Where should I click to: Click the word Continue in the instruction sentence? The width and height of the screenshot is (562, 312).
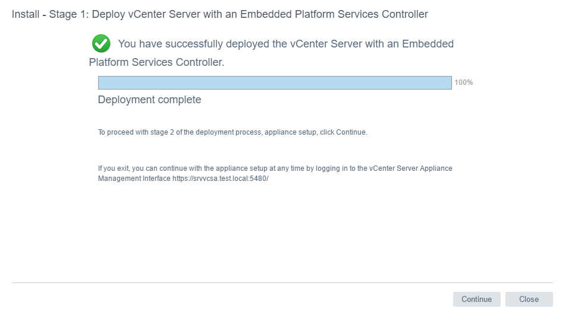pos(350,132)
